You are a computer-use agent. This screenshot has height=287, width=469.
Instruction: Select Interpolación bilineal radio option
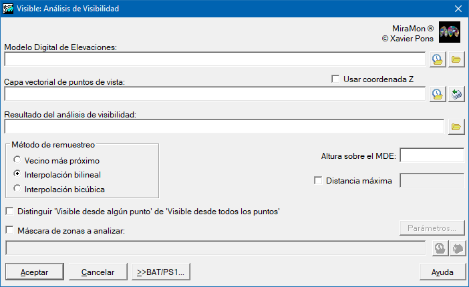[x=17, y=175]
